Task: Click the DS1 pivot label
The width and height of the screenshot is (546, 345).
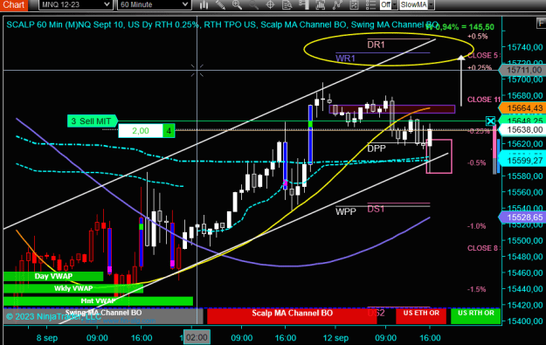Action: tap(376, 209)
